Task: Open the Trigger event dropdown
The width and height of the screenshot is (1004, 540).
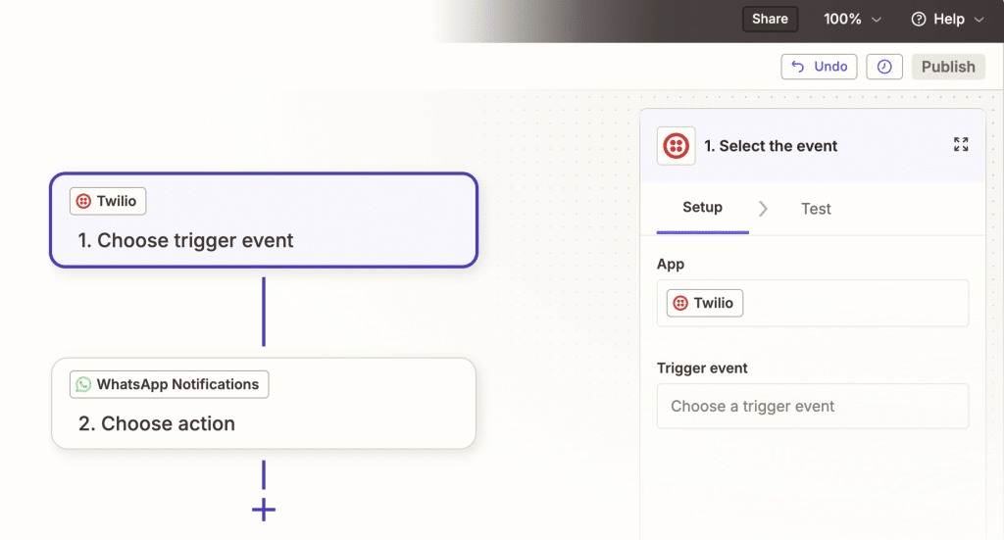Action: tap(812, 406)
